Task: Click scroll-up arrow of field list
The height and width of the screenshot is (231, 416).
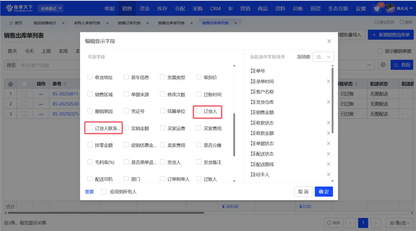Action: (234, 66)
